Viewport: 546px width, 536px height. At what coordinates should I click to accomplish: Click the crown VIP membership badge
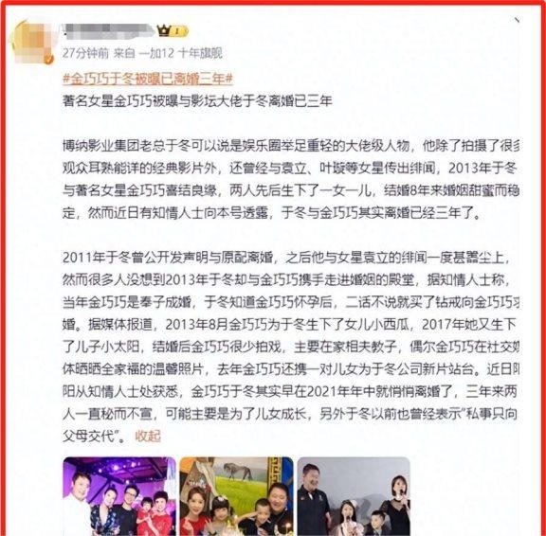[x=173, y=31]
